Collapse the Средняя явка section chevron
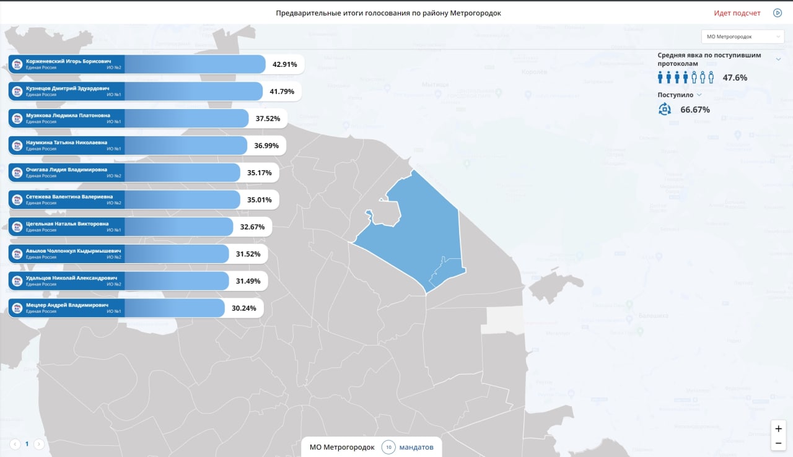The width and height of the screenshot is (793, 457). 778,59
